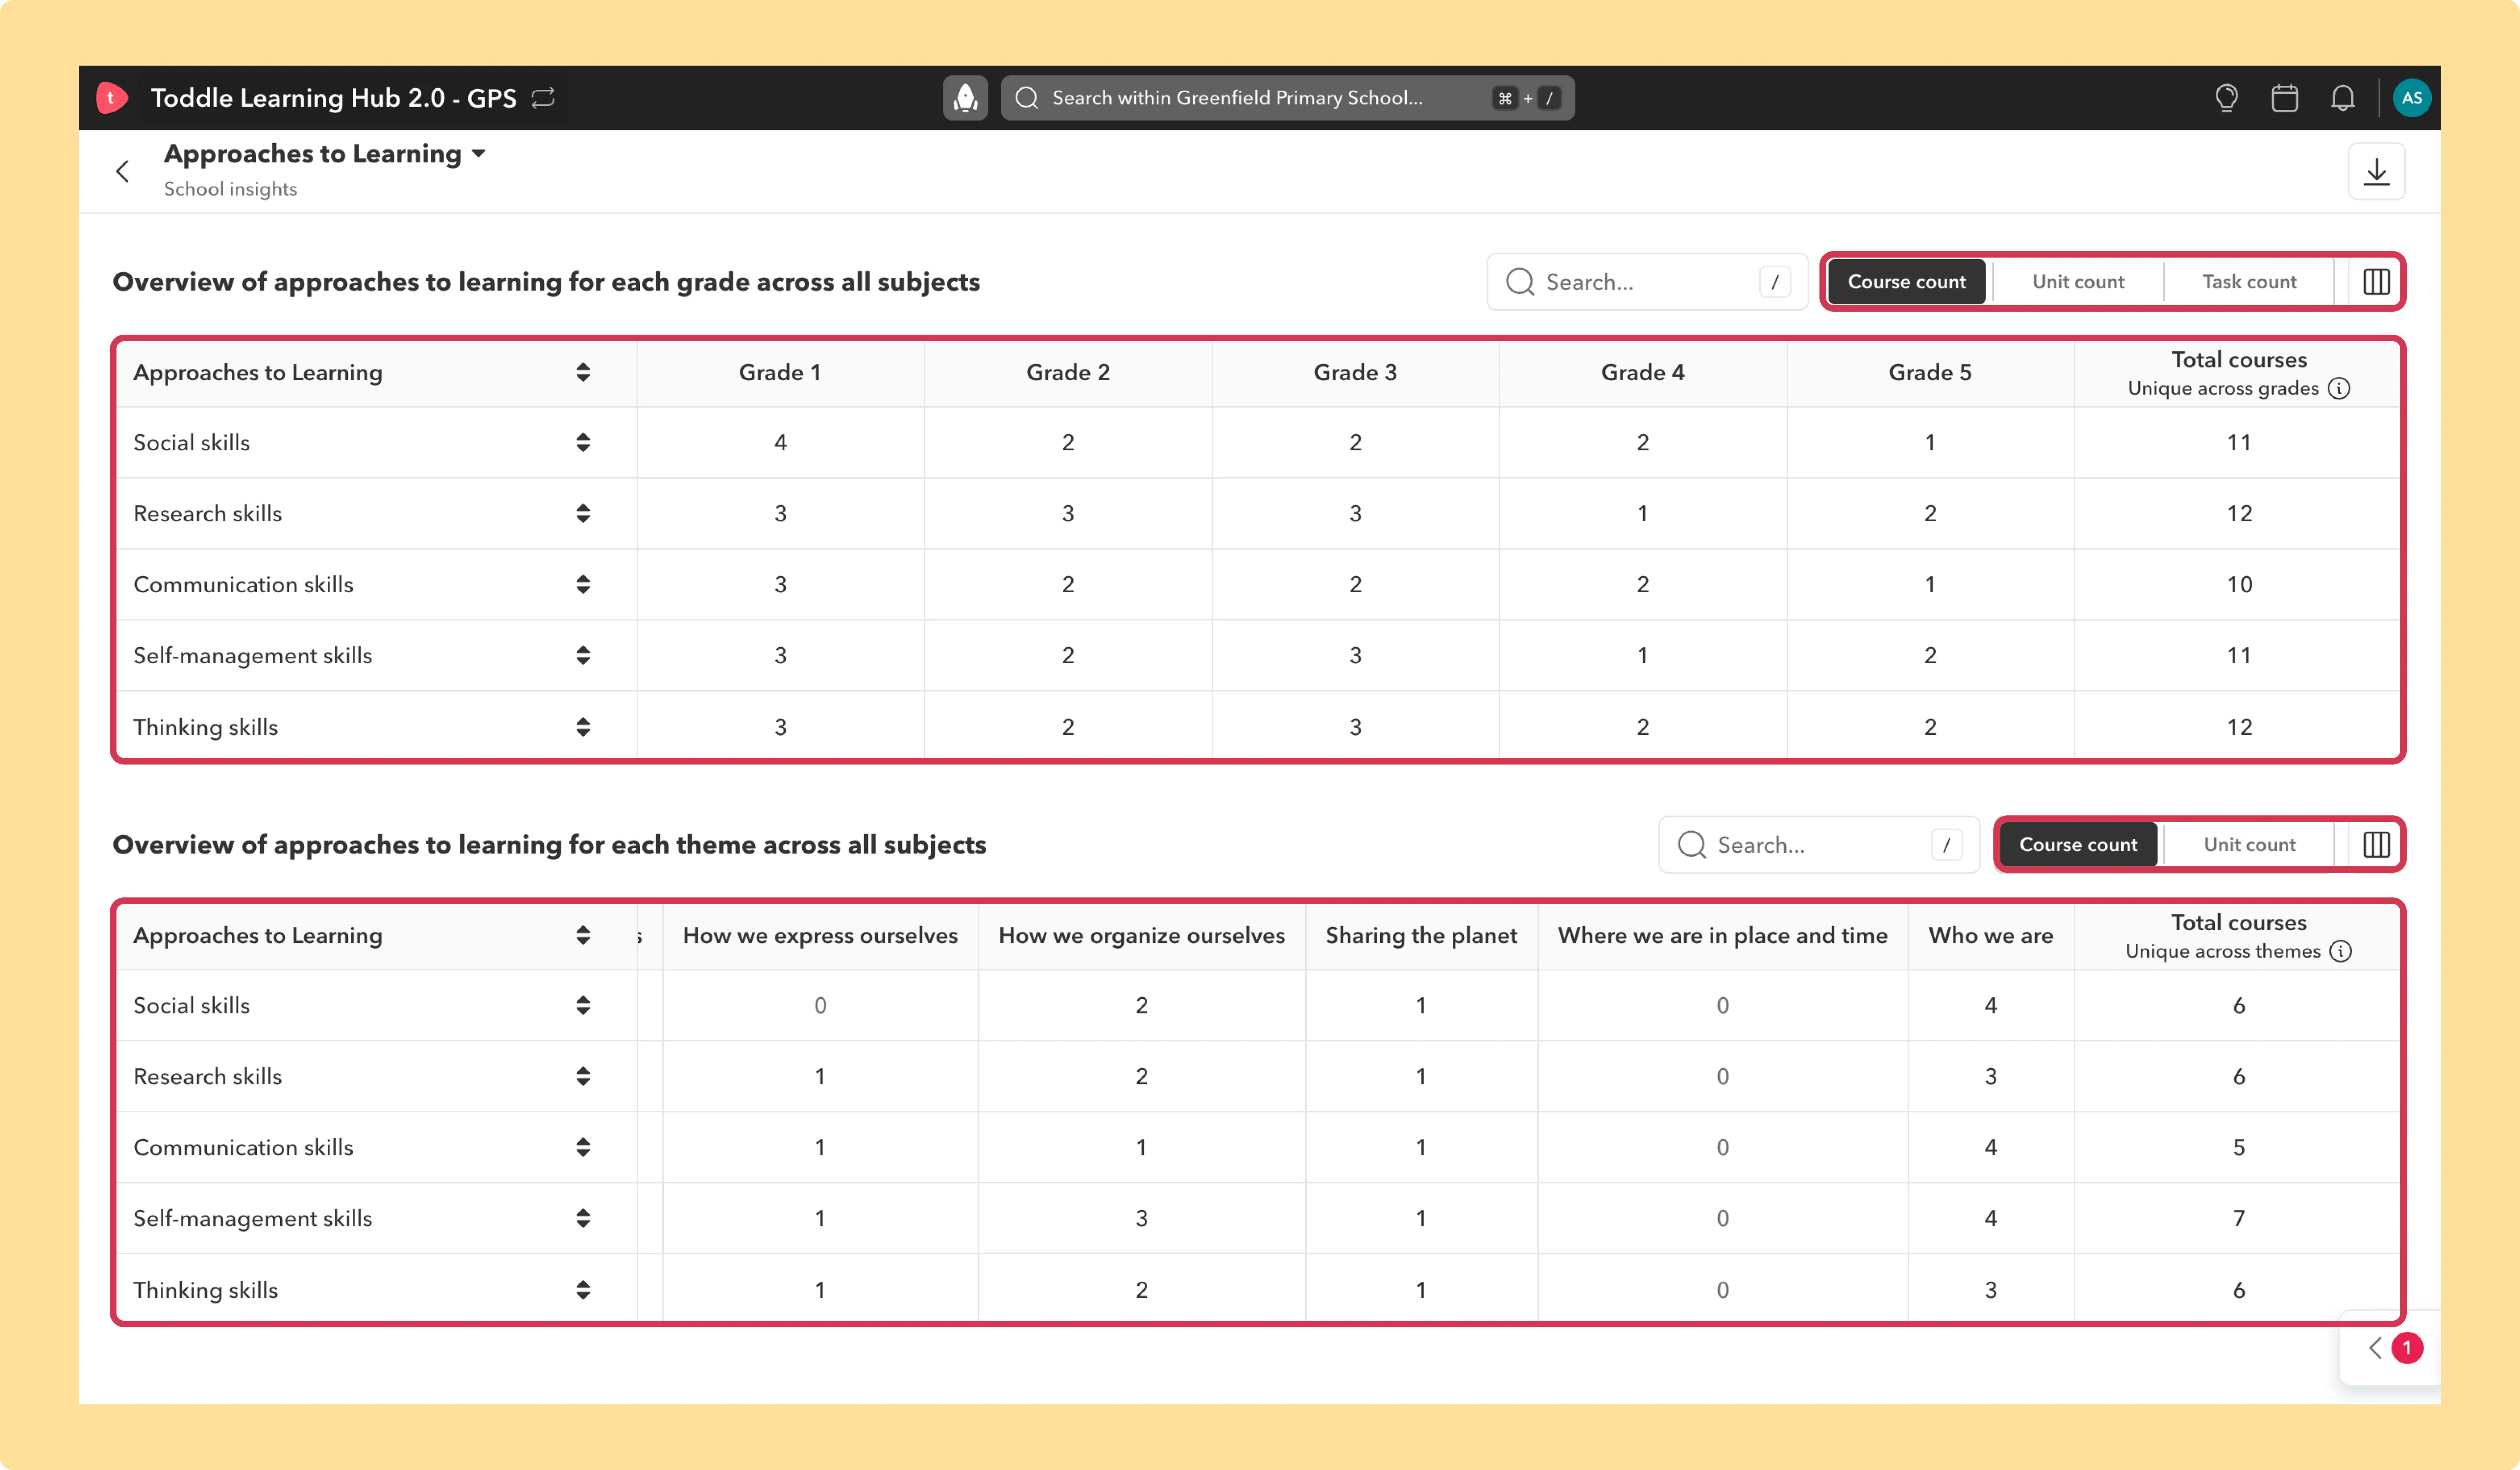Click Social skills Grade 1 value 4

pyautogui.click(x=780, y=442)
